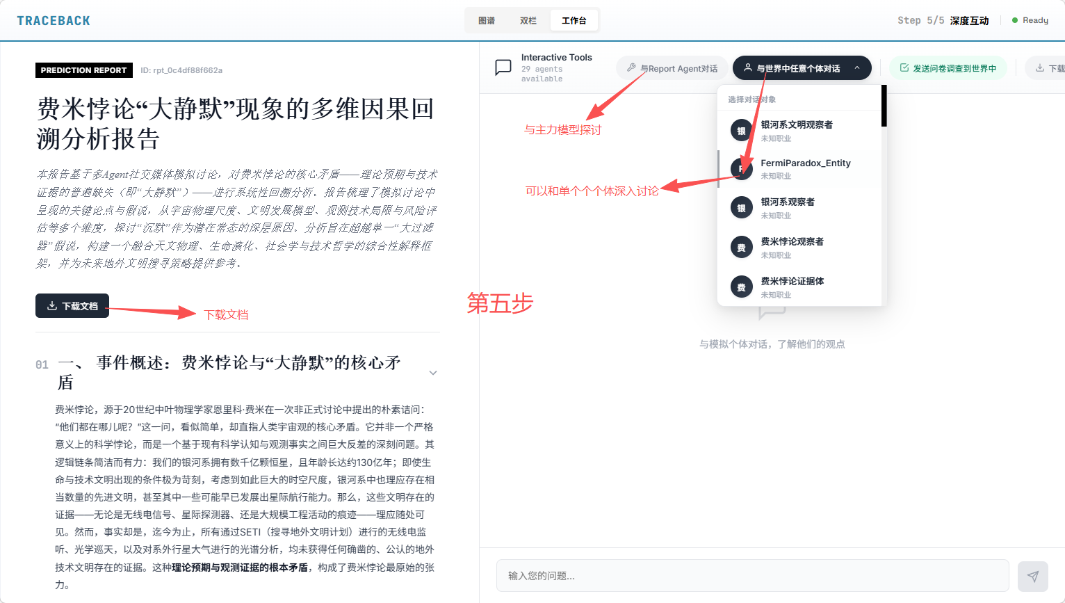Click the 输入您的问题 input field
Viewport: 1065px width, 603px height.
pyautogui.click(x=751, y=576)
